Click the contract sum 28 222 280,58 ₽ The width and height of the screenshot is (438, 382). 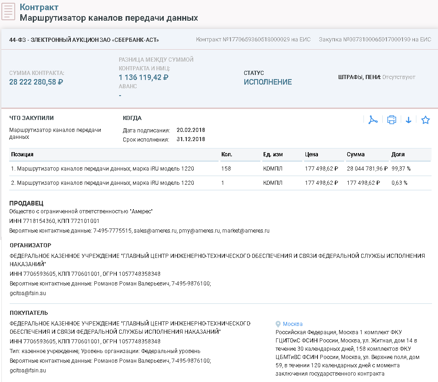click(36, 82)
